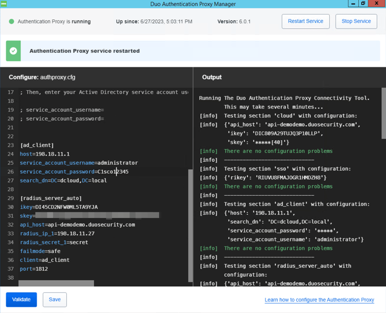The width and height of the screenshot is (386, 313).
Task: Save the authproxy.cfg configuration
Action: tap(55, 299)
